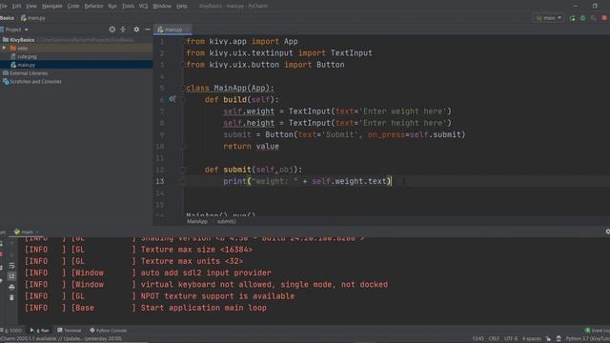Open the Navigate menu
This screenshot has height=343, width=610.
tap(51, 6)
